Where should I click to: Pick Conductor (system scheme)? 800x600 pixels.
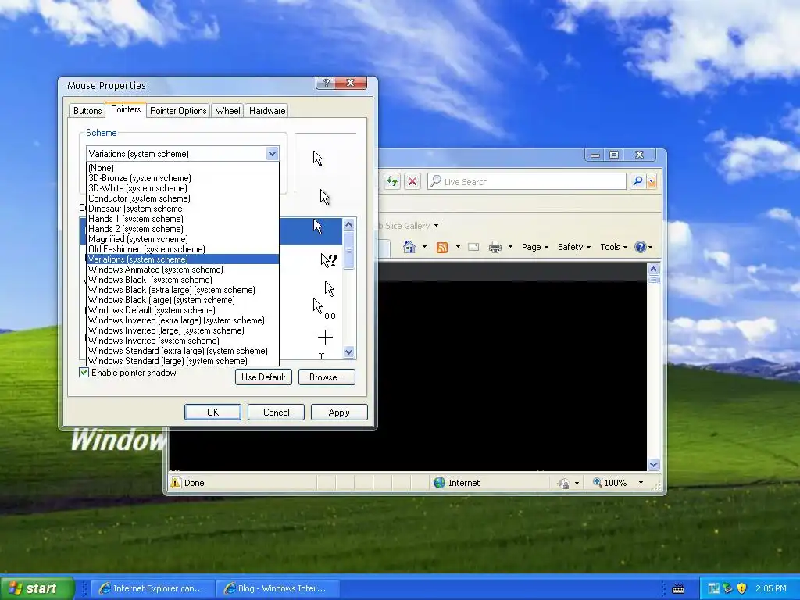pyautogui.click(x=183, y=198)
